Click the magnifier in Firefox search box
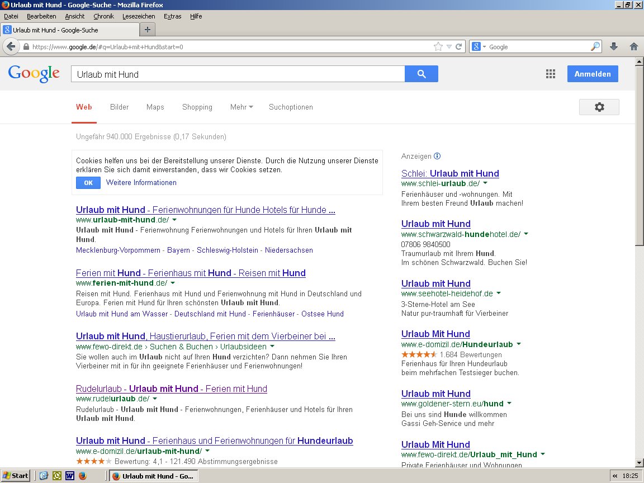Image resolution: width=644 pixels, height=483 pixels. click(x=595, y=46)
